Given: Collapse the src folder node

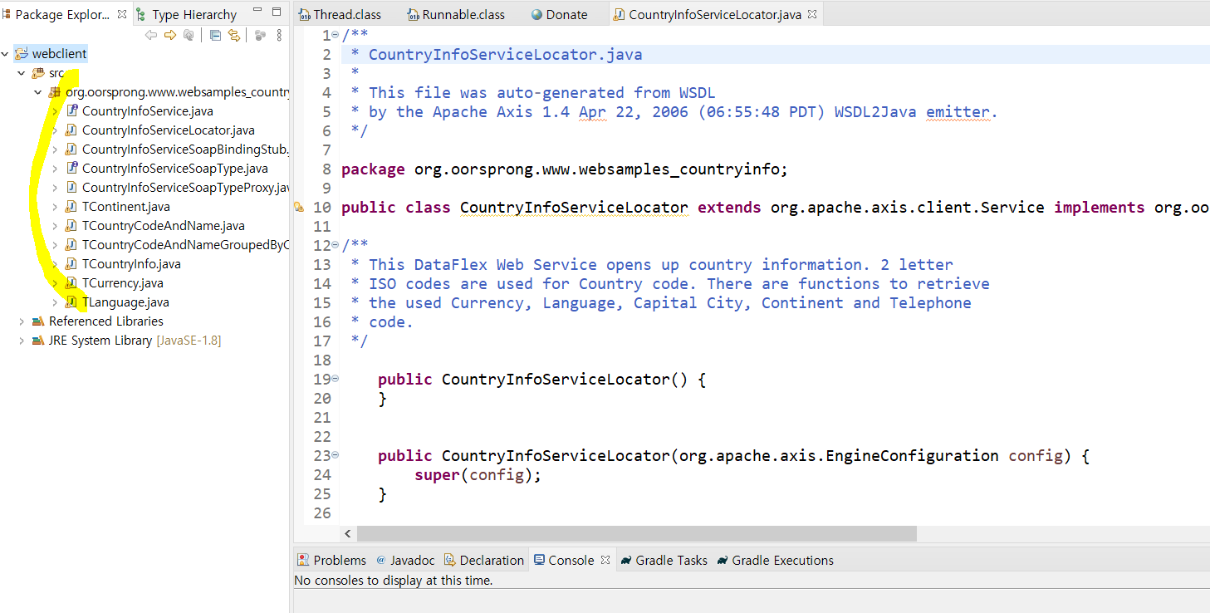Looking at the screenshot, I should pyautogui.click(x=22, y=73).
